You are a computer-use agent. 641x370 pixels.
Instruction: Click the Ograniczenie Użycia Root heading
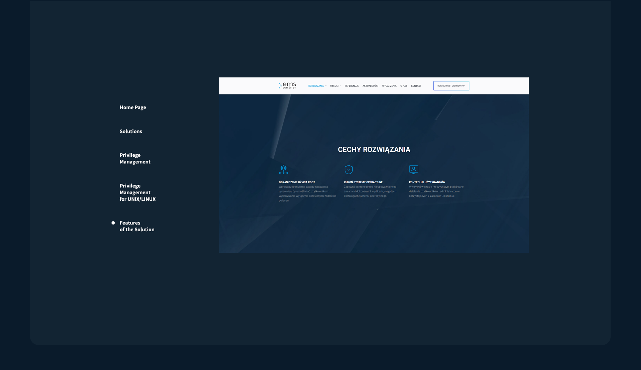point(297,182)
